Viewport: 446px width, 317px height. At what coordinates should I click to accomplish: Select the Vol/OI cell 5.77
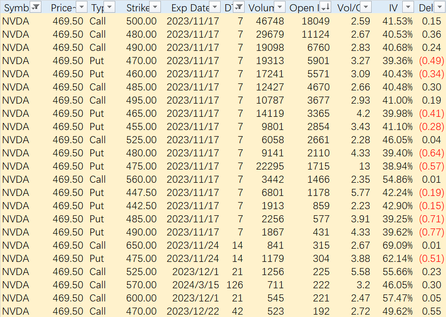(x=360, y=193)
